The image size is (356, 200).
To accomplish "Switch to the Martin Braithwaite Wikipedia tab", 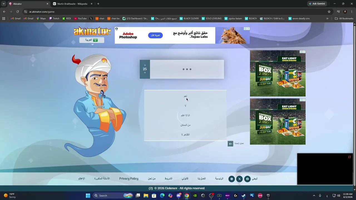I will [x=72, y=4].
